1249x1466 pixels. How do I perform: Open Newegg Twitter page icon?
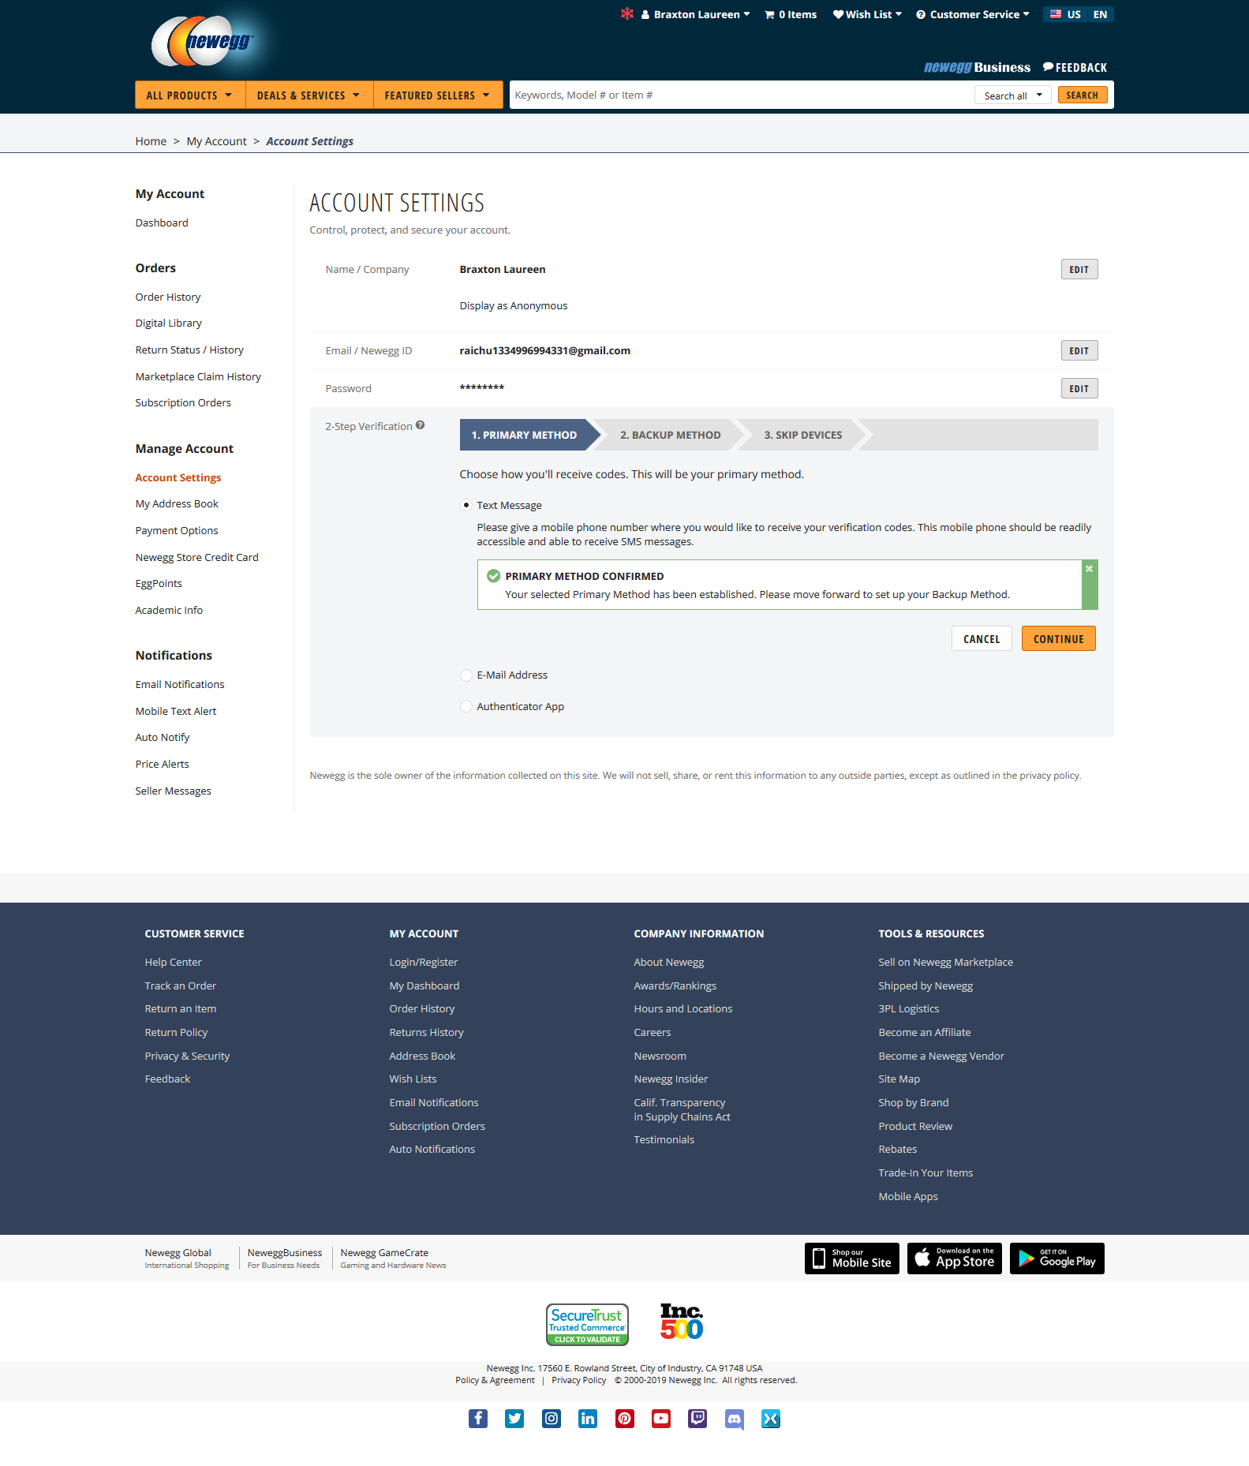pyautogui.click(x=514, y=1419)
